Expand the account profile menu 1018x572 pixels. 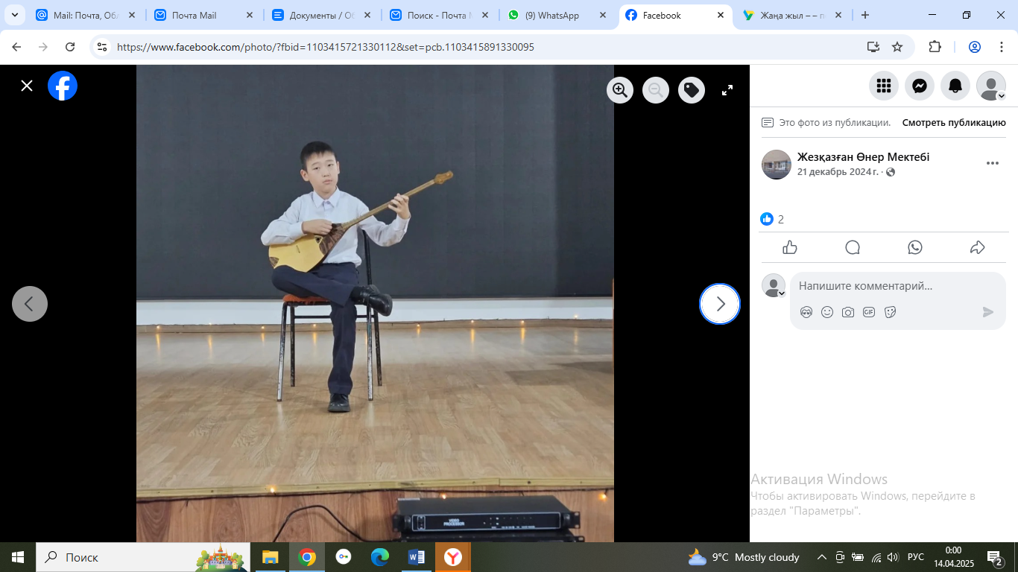(x=991, y=86)
